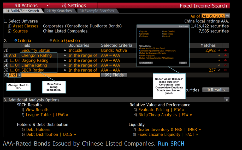Toggle the Consolidate Duplicate Bonds checkbox
242x150 pixels.
coord(139,51)
